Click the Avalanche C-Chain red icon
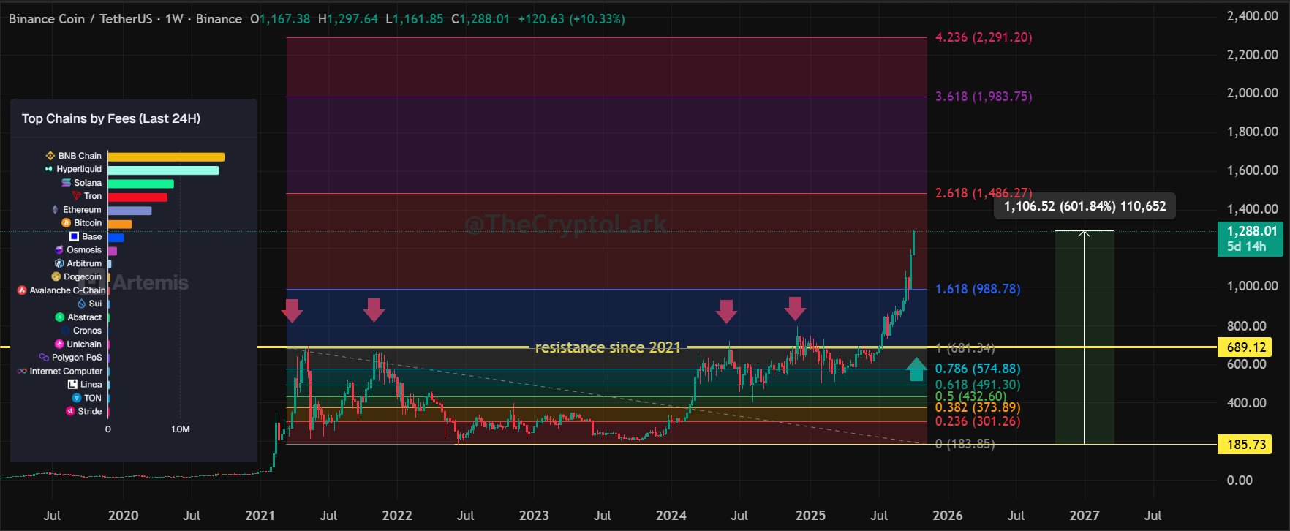 [22, 290]
